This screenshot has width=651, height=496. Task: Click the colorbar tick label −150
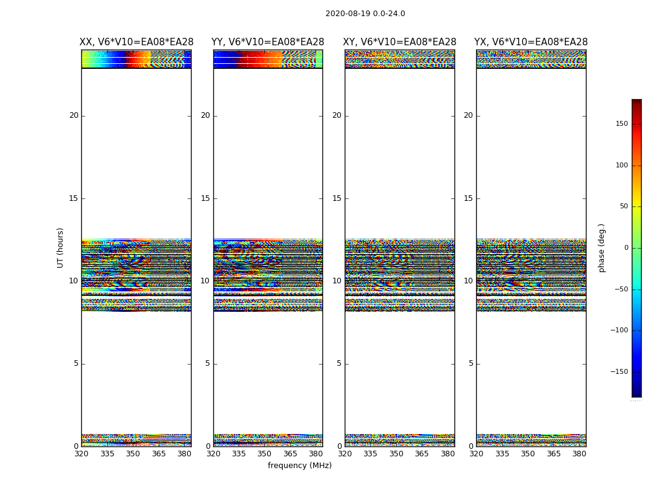click(619, 371)
